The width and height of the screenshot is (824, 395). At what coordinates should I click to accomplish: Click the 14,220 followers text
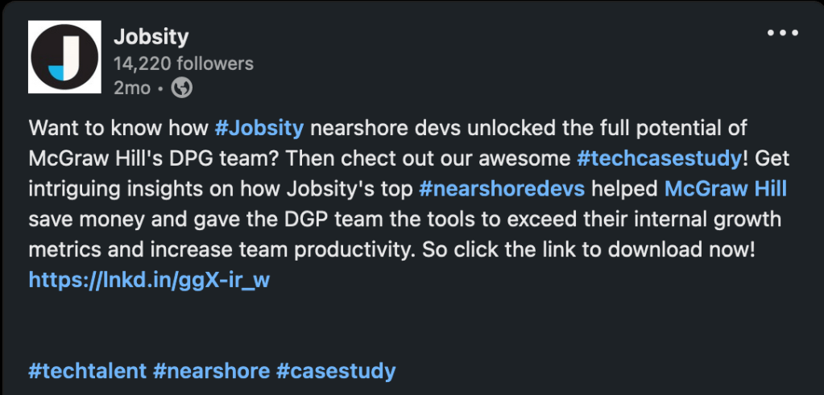pos(184,63)
